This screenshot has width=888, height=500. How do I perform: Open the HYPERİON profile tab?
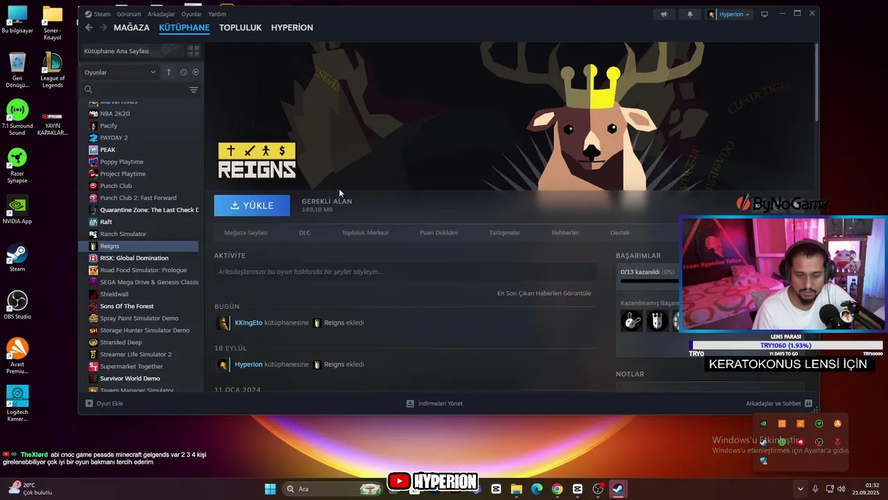click(292, 28)
